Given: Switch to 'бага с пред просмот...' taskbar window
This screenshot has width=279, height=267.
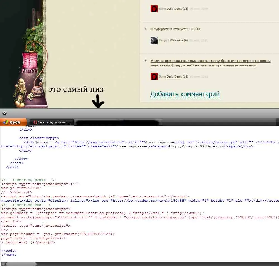Looking at the screenshot, I should (52, 122).
